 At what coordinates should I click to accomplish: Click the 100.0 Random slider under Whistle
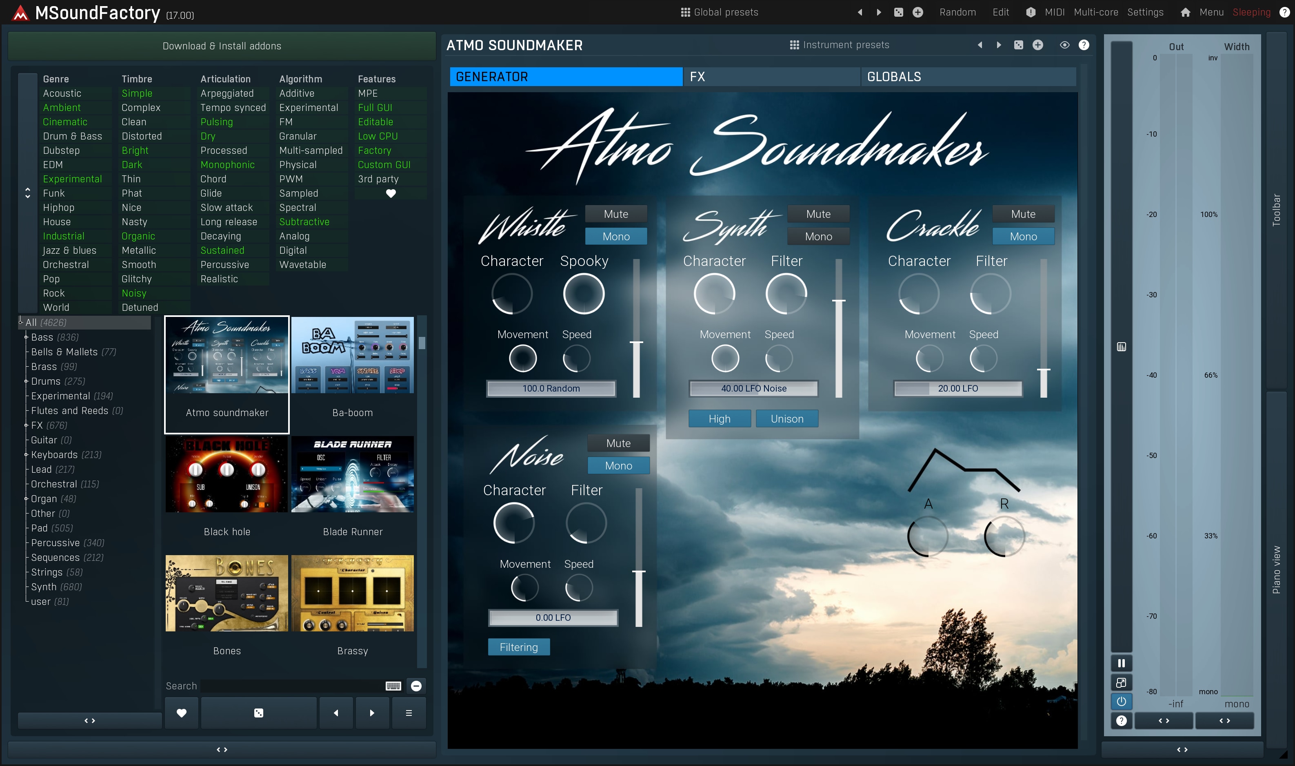click(x=551, y=388)
